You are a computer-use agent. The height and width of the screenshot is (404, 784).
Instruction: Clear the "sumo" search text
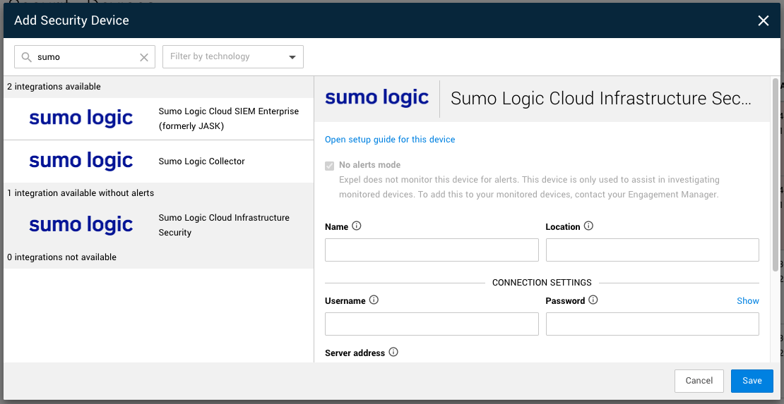click(144, 57)
